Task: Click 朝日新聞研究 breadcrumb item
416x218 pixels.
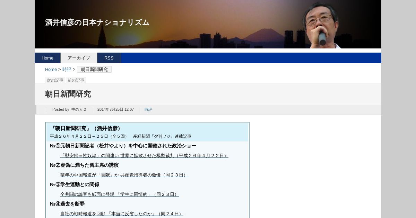Action: (94, 70)
